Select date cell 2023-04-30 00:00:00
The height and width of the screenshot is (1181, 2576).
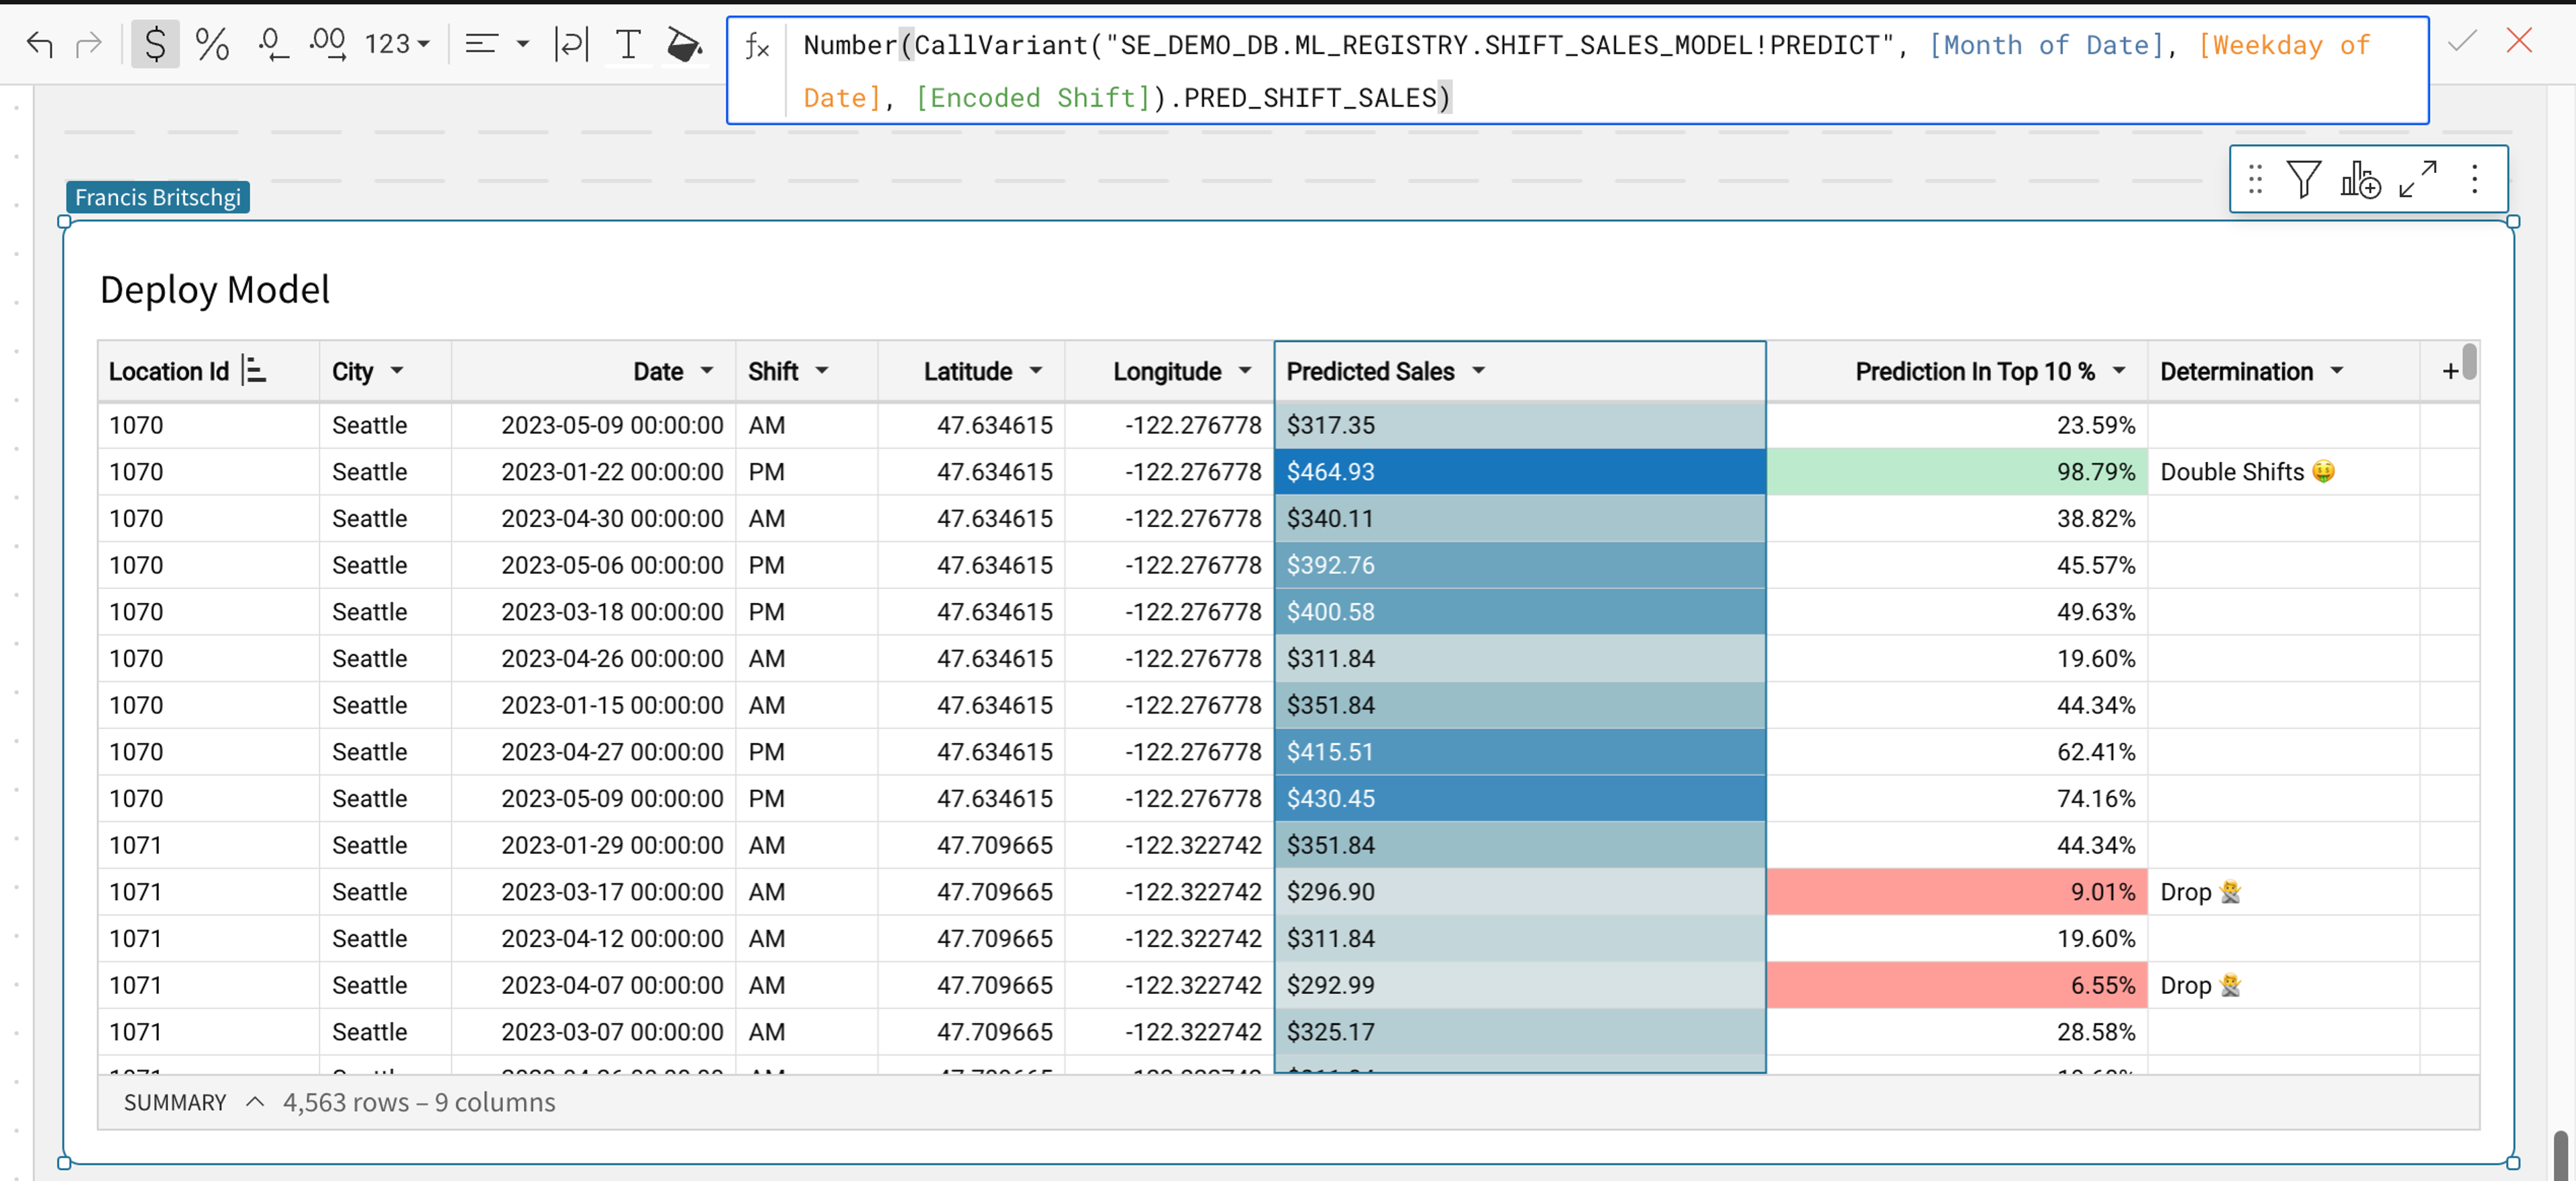pos(594,519)
